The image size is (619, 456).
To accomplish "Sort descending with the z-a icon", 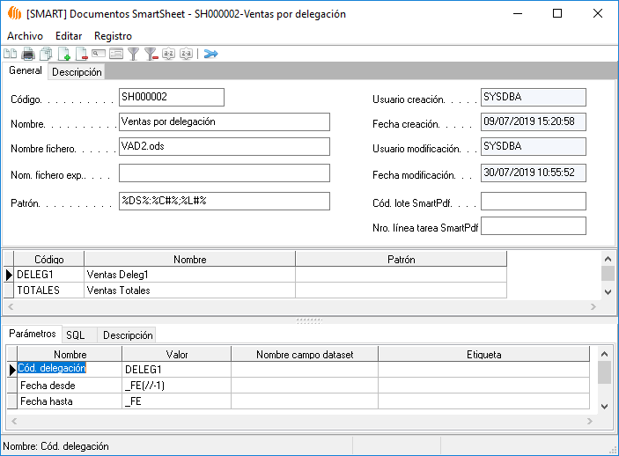I will point(186,54).
